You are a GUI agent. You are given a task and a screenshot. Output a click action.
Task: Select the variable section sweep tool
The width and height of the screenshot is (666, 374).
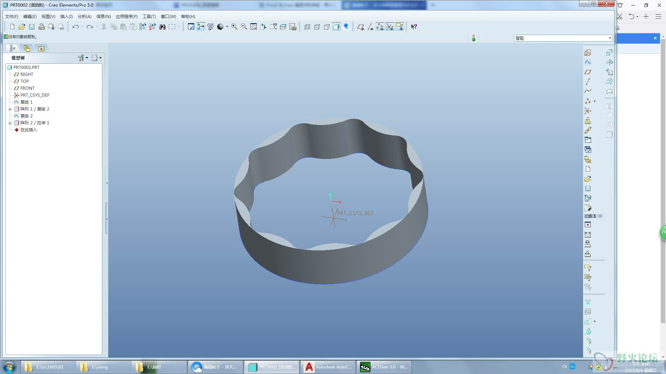click(609, 72)
